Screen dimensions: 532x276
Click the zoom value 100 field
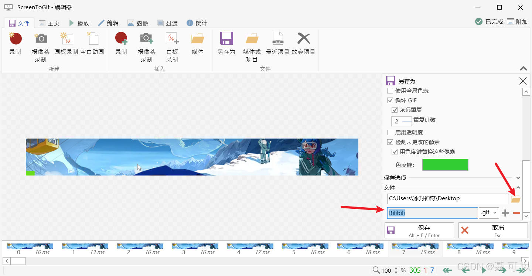386,270
